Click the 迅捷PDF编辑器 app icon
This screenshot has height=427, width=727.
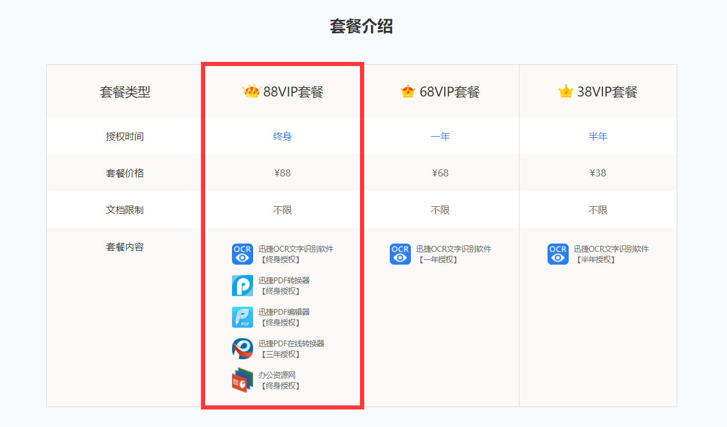click(242, 317)
